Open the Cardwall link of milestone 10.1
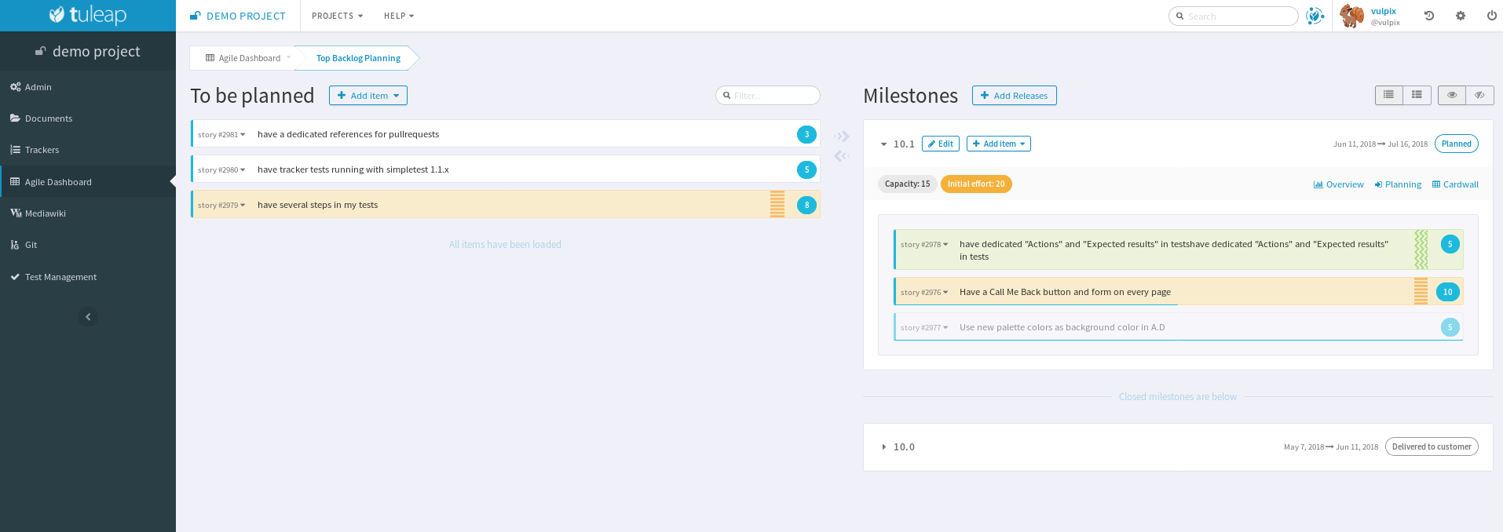This screenshot has height=532, width=1503. pos(1455,184)
